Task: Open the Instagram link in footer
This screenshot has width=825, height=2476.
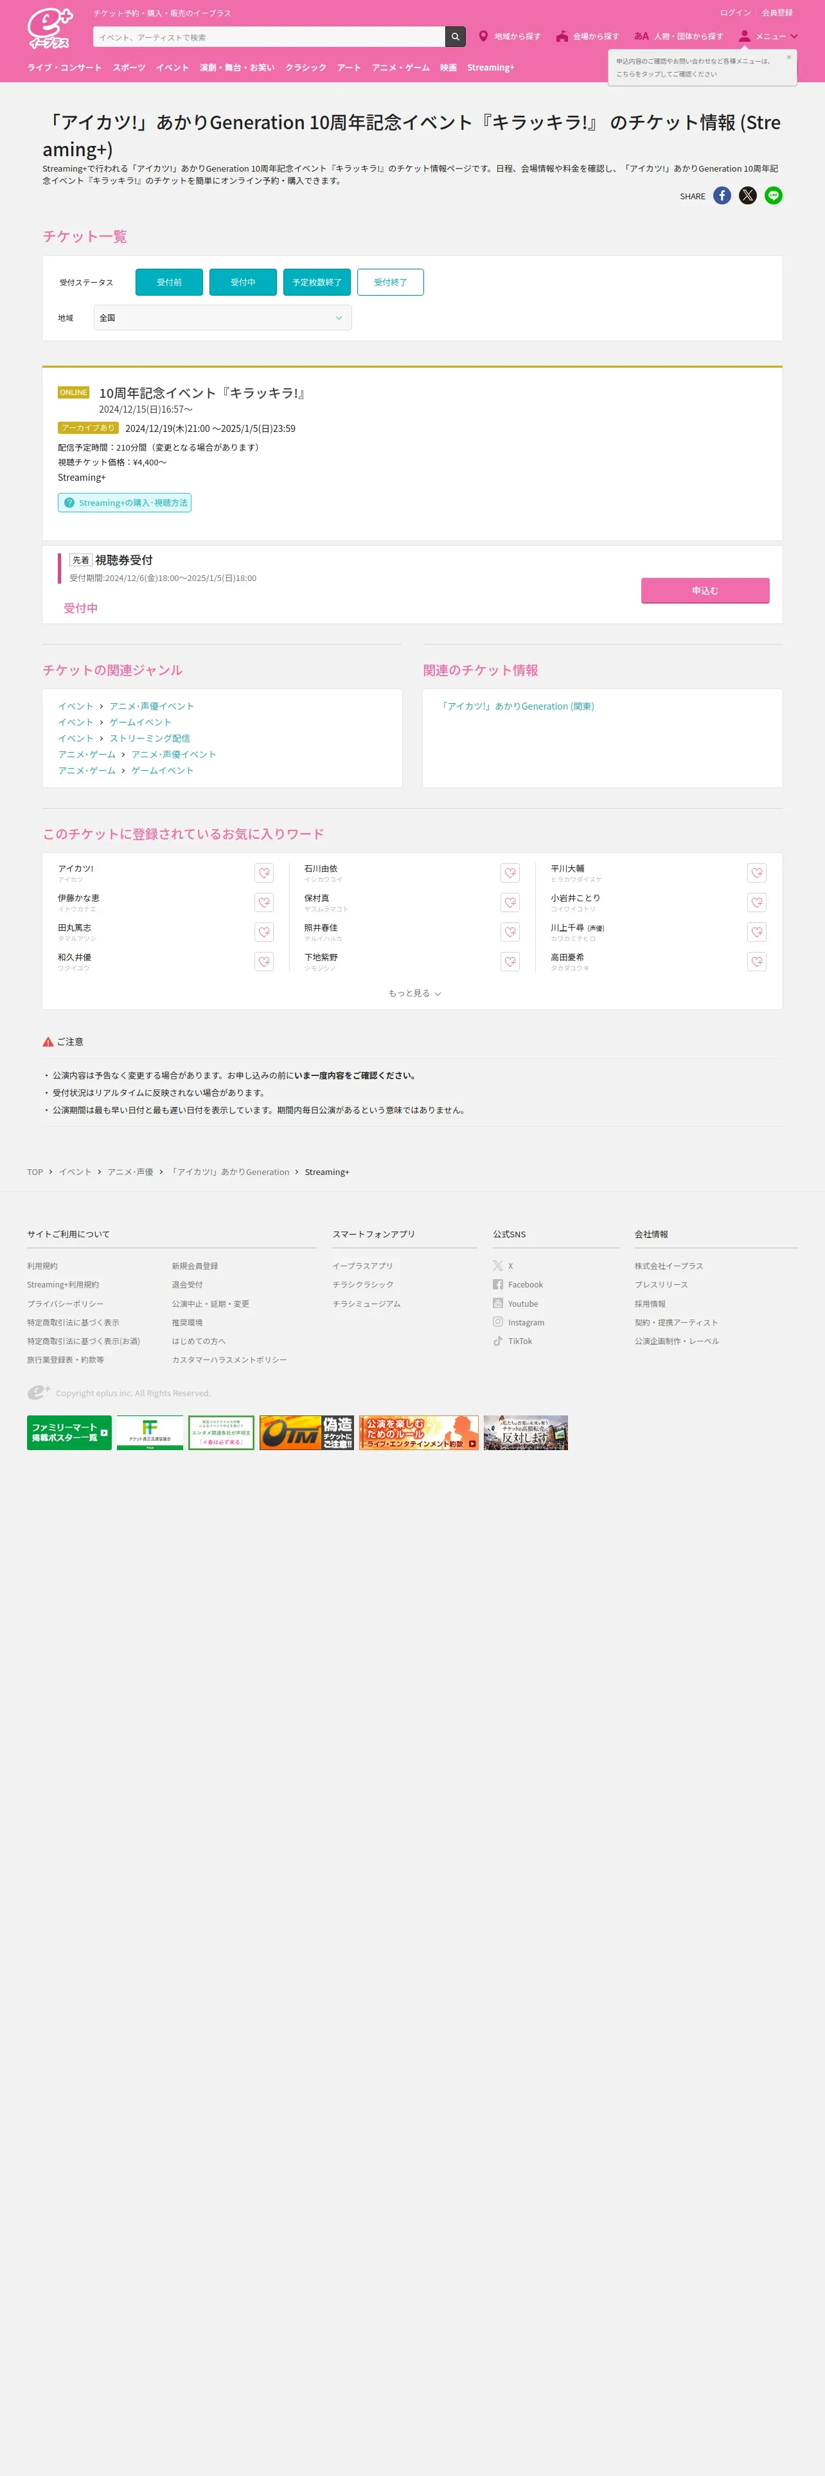Action: coord(519,1323)
